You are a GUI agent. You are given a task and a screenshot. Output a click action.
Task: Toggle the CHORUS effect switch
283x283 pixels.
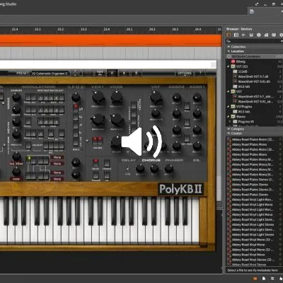[x=107, y=163]
